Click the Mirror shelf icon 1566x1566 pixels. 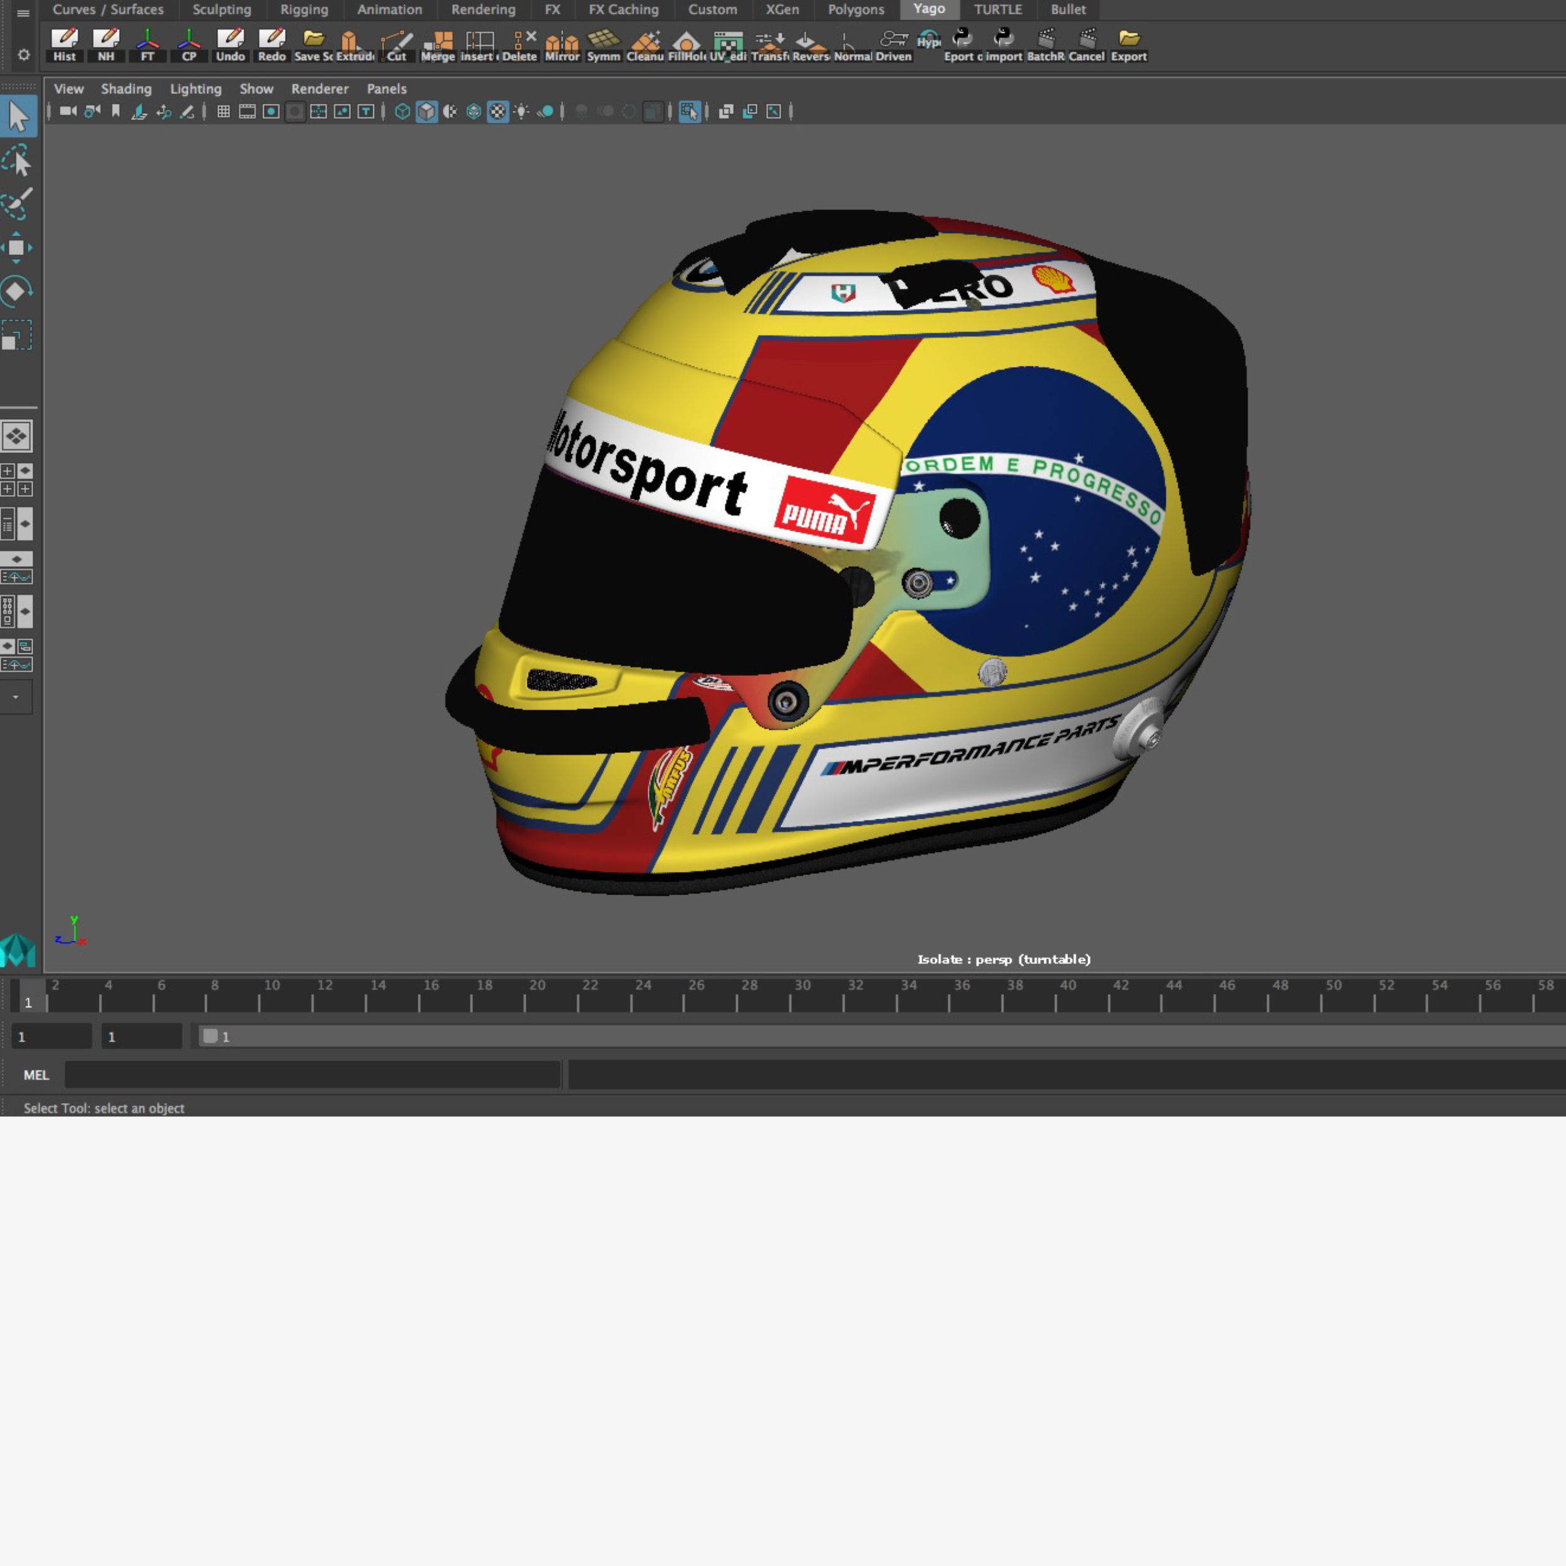(562, 45)
